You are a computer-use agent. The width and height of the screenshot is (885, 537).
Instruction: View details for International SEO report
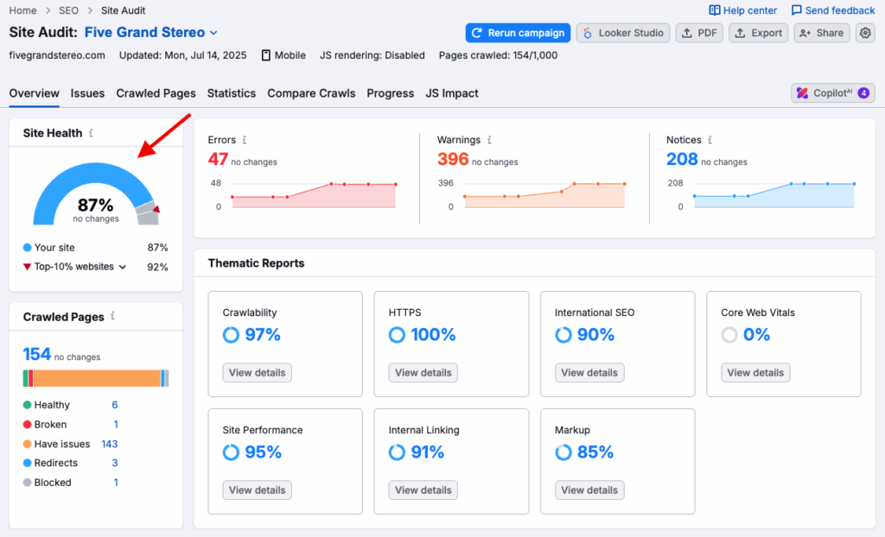(589, 373)
